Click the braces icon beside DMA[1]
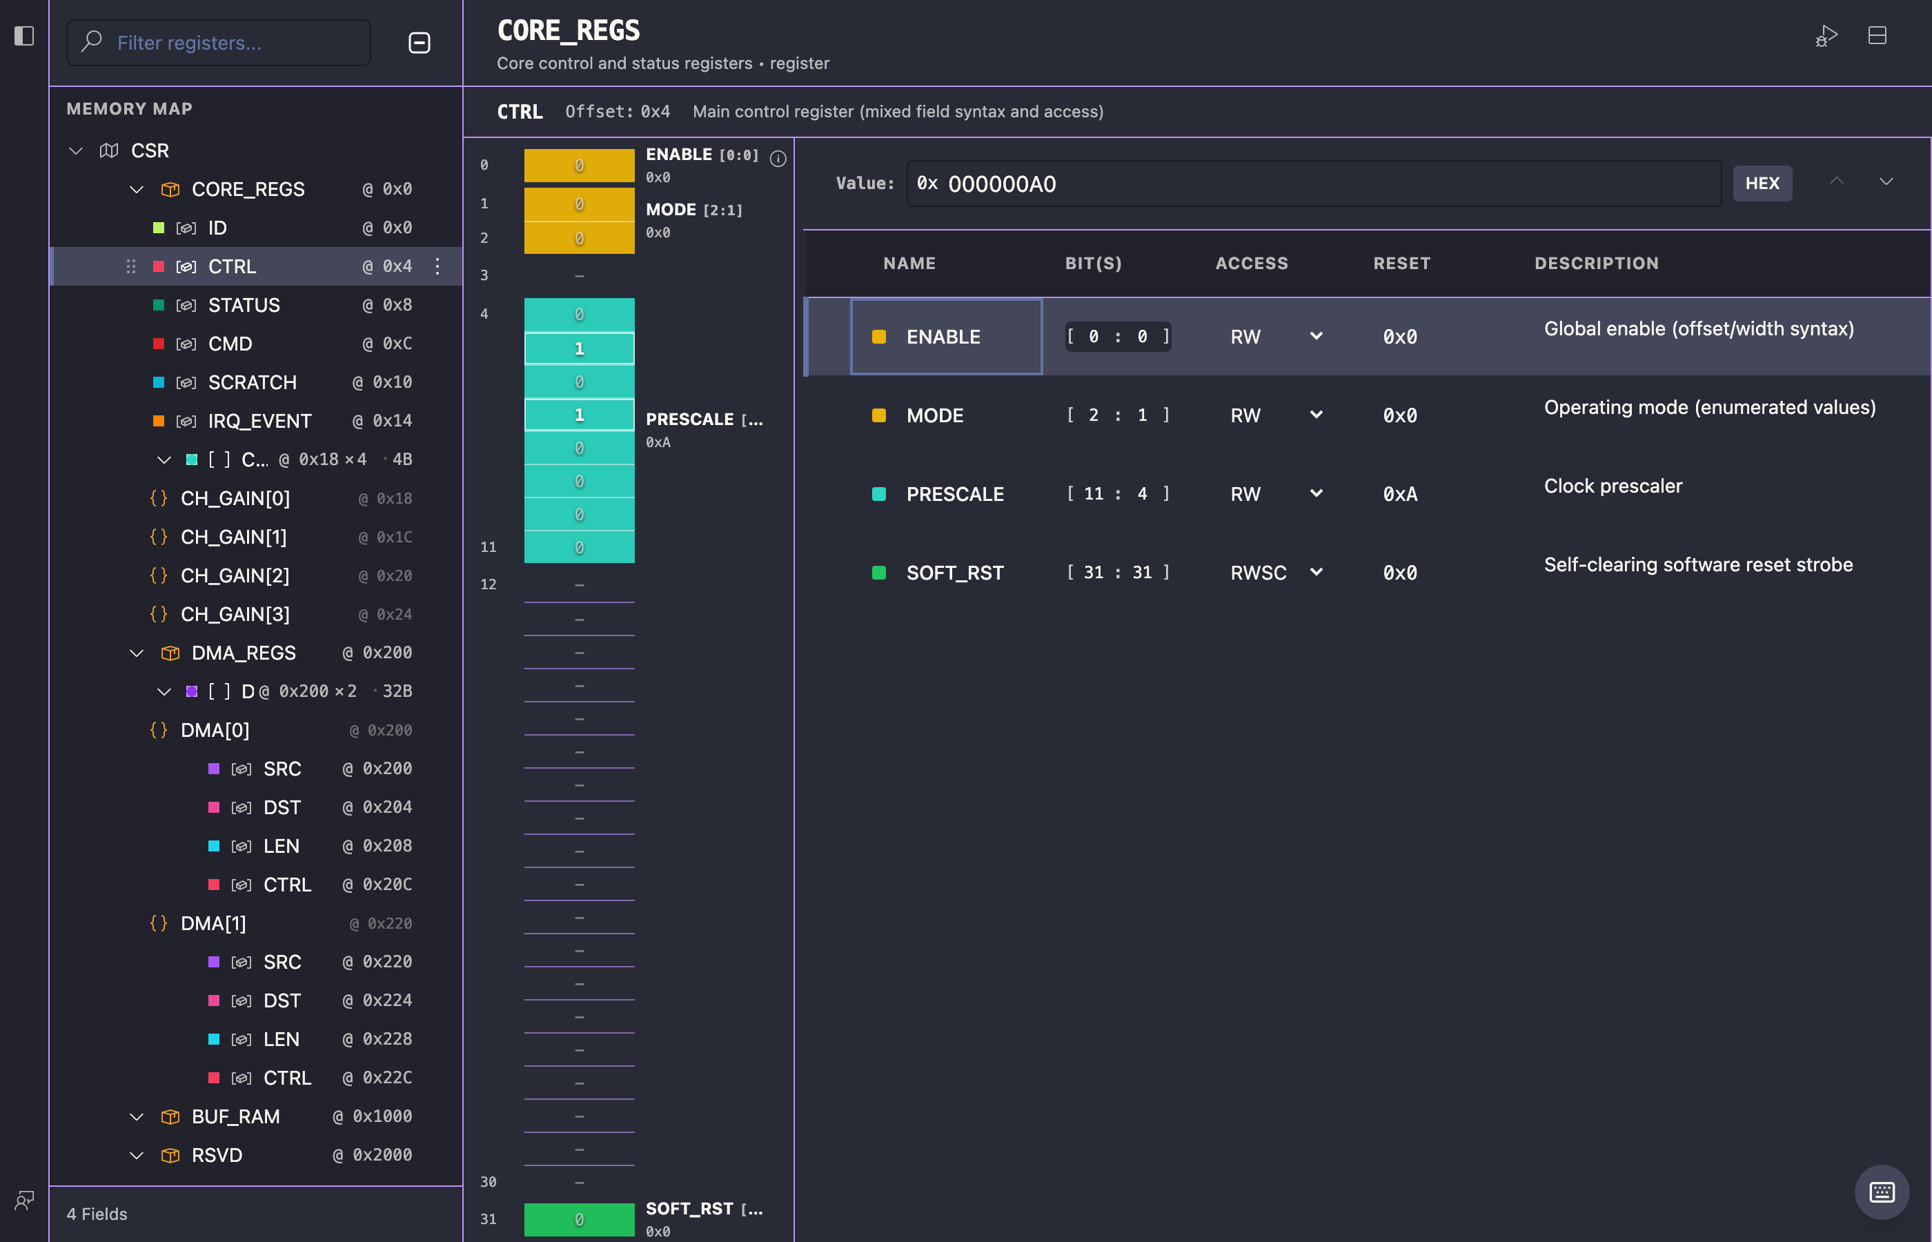The image size is (1932, 1242). tap(159, 923)
